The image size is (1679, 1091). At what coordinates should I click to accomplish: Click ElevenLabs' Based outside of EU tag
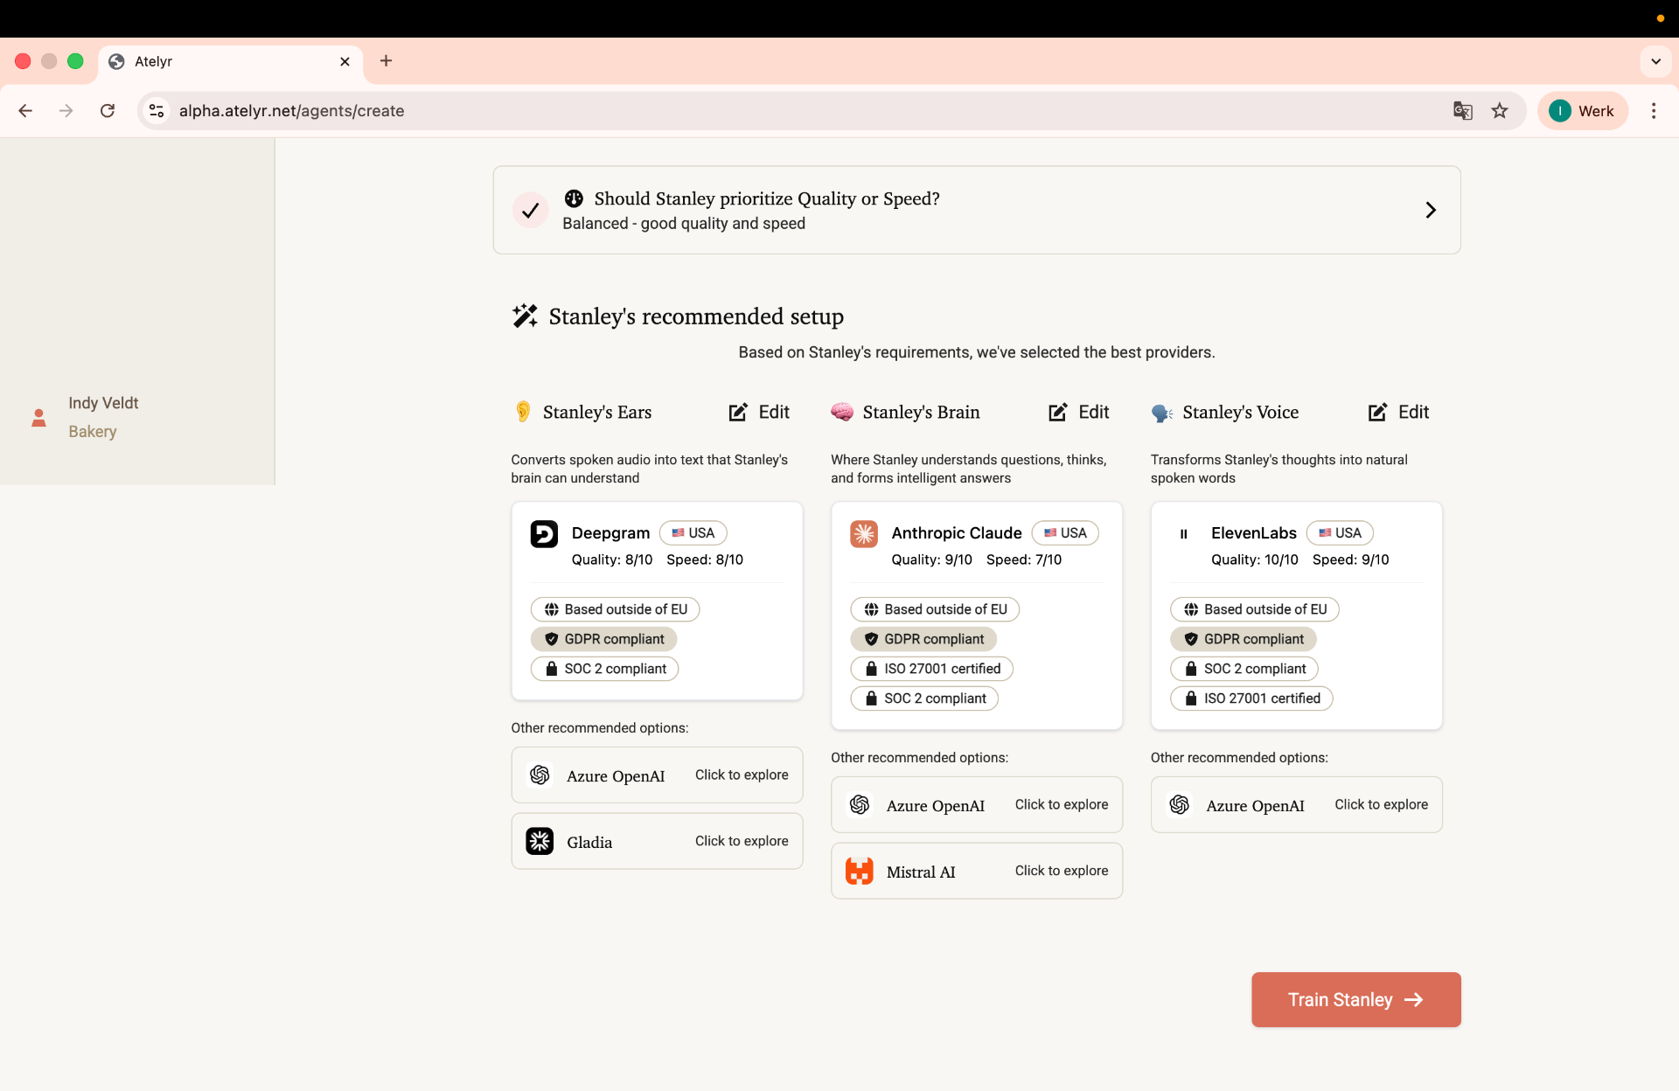click(1255, 609)
